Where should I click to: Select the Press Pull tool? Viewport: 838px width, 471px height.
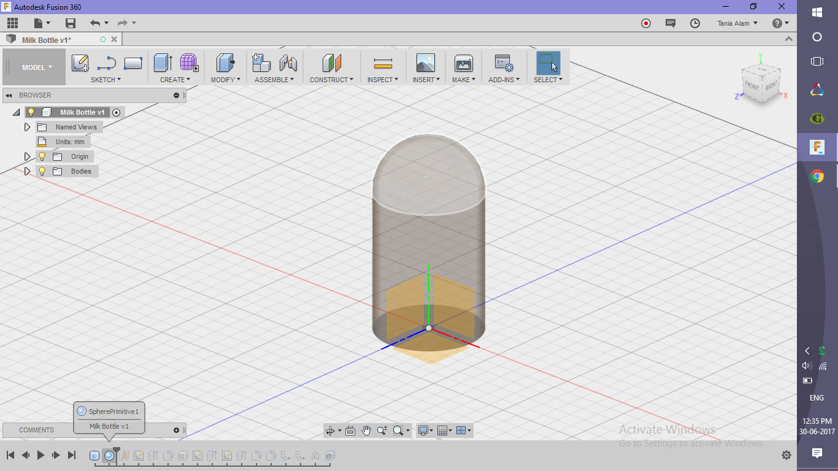point(226,63)
